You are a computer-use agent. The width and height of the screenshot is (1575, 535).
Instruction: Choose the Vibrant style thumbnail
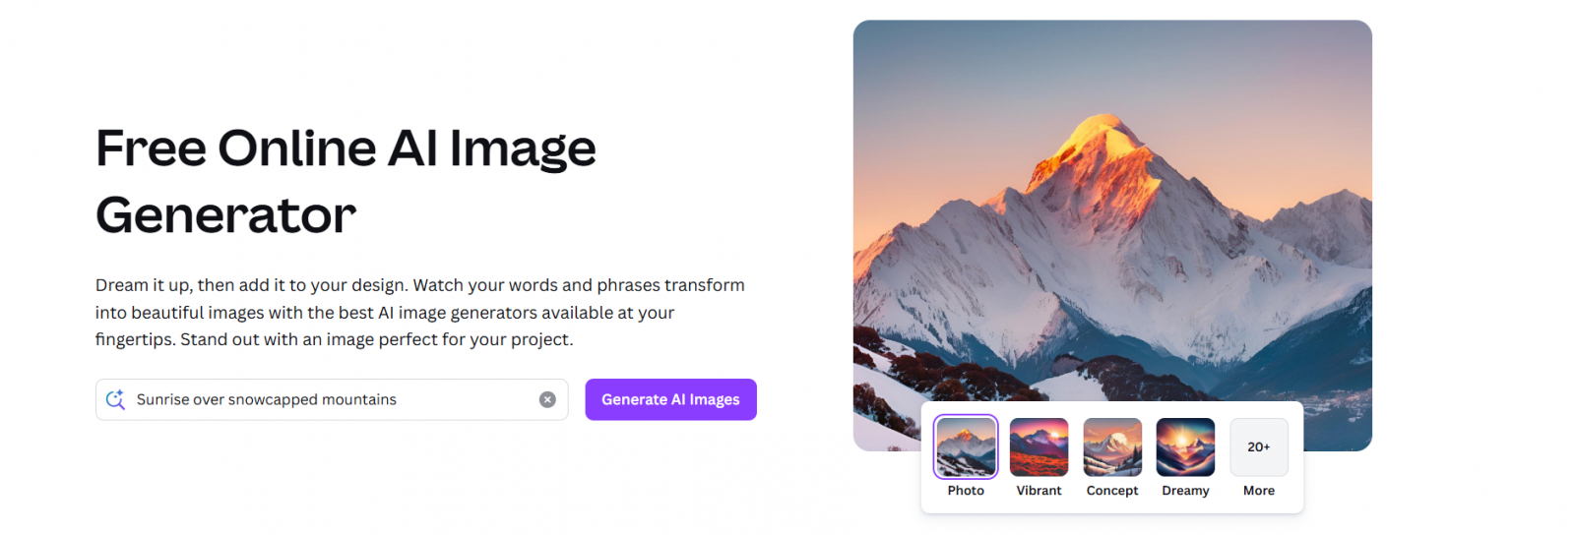coord(1039,446)
